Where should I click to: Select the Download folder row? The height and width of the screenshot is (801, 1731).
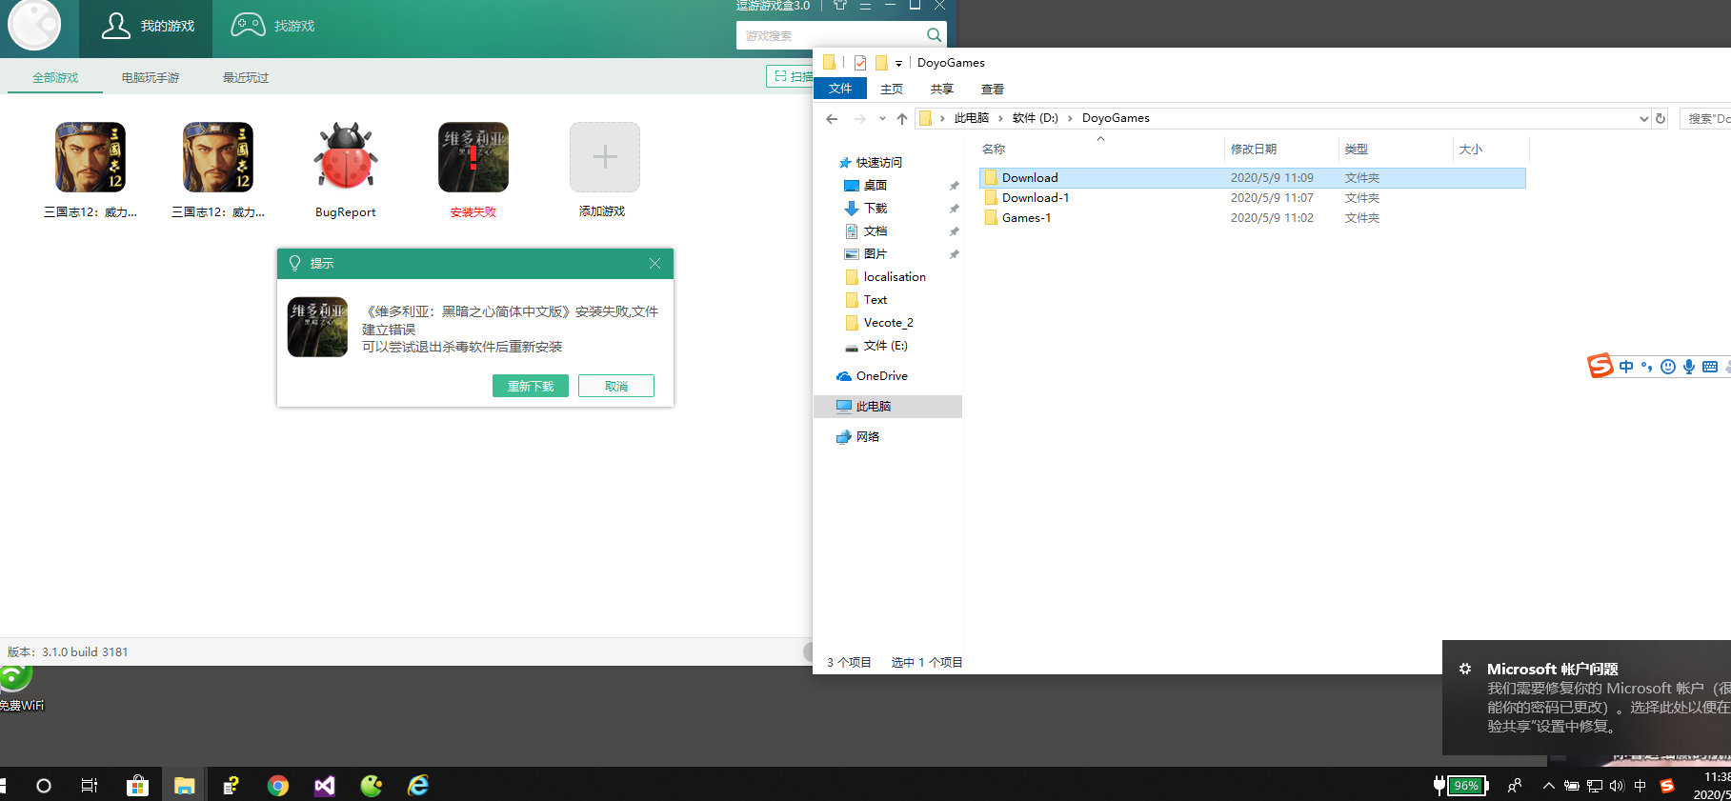(1253, 178)
